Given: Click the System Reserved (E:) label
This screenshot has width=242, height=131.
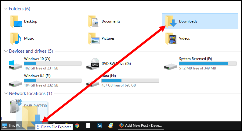Looking at the screenshot, I should click(x=196, y=59).
